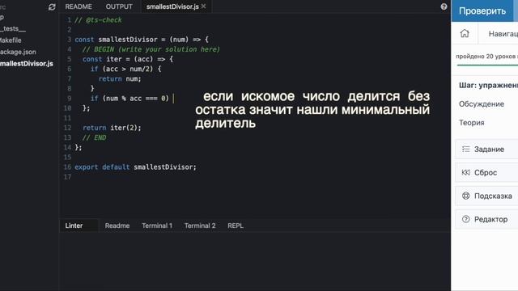Open the Теория link
The height and width of the screenshot is (291, 518).
coord(471,123)
